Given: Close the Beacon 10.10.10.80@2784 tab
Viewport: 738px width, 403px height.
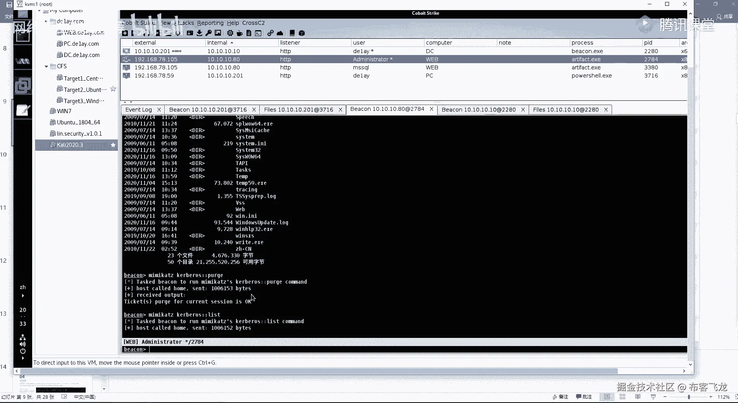Looking at the screenshot, I should pos(431,109).
